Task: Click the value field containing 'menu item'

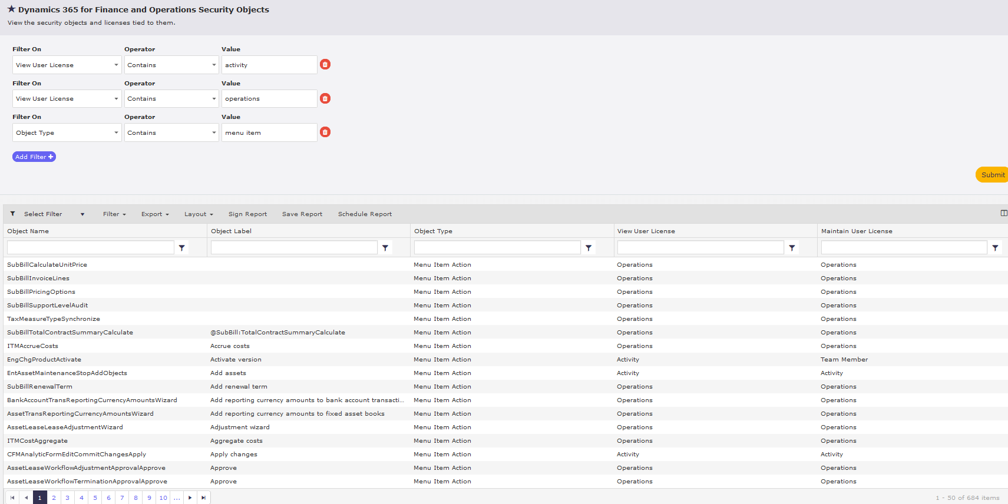Action: point(269,132)
